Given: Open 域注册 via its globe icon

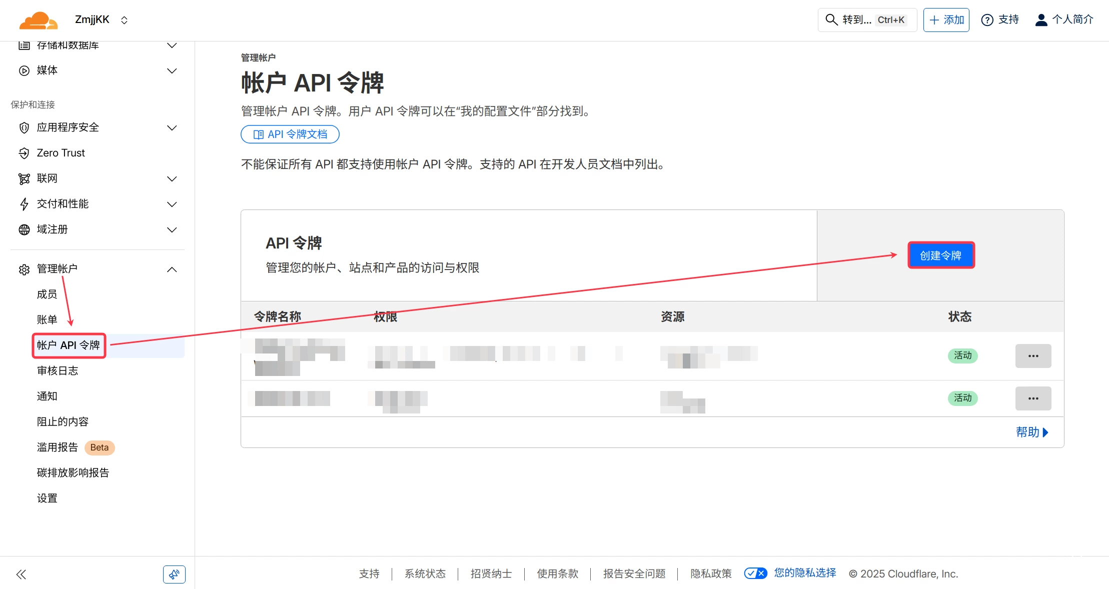Looking at the screenshot, I should pos(24,229).
